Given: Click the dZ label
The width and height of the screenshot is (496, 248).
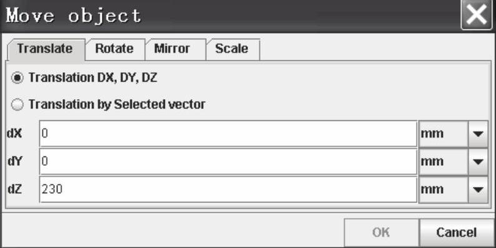Looking at the screenshot, I should (14, 189).
